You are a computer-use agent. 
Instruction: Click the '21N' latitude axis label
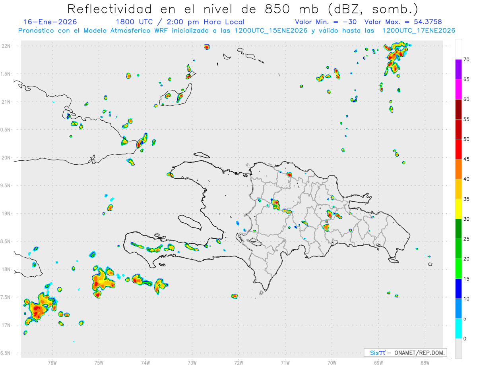pyautogui.click(x=6, y=102)
